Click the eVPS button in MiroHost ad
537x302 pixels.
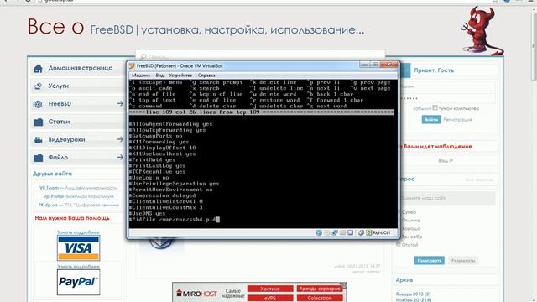point(270,299)
